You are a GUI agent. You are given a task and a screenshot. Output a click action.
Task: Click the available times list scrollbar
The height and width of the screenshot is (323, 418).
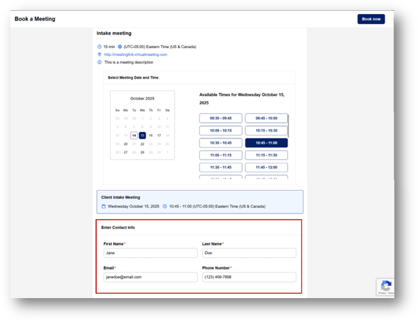tap(288, 126)
